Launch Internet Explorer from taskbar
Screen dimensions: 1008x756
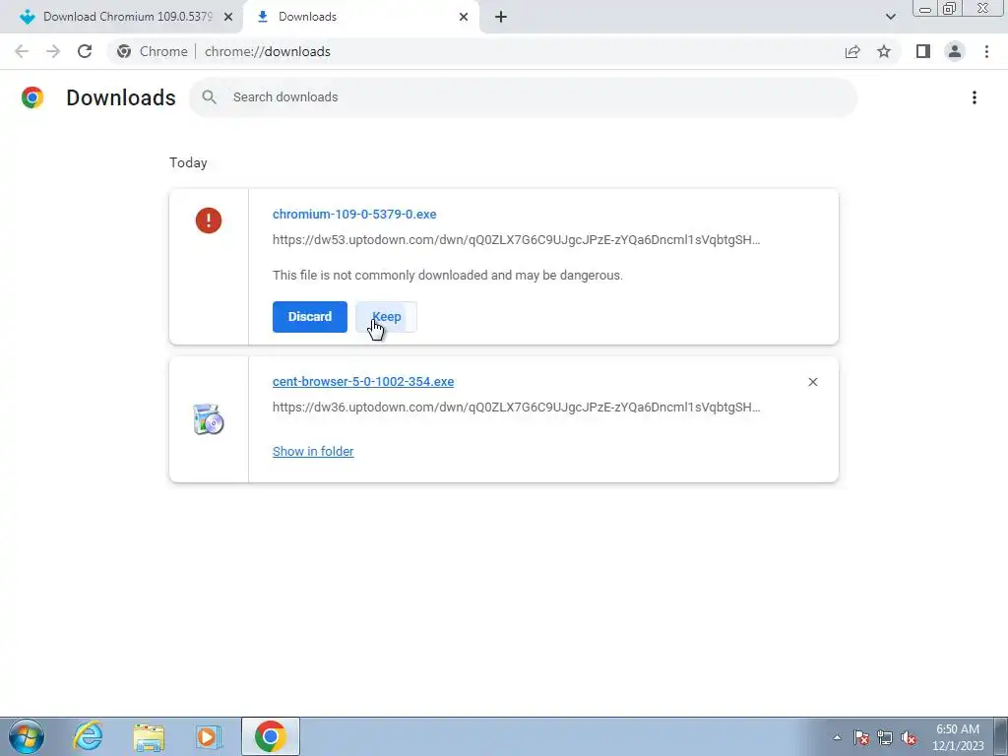tap(88, 736)
